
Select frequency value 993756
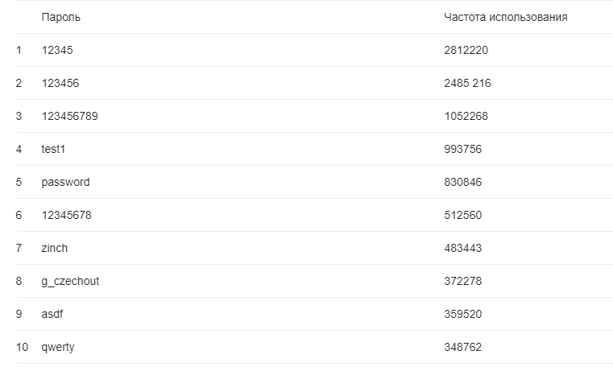[463, 149]
